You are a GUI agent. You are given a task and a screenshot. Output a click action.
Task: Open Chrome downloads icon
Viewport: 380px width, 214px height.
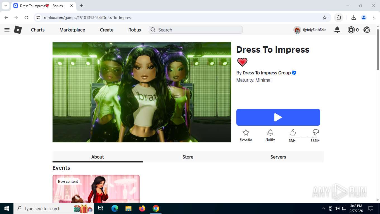point(354,18)
